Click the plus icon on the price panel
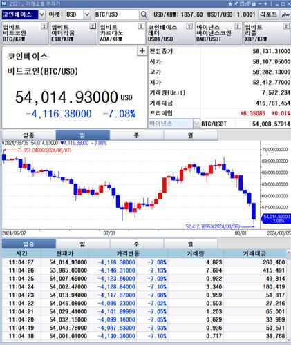 (142, 51)
